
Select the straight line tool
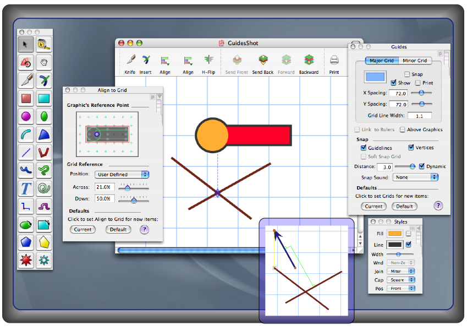pyautogui.click(x=26, y=153)
